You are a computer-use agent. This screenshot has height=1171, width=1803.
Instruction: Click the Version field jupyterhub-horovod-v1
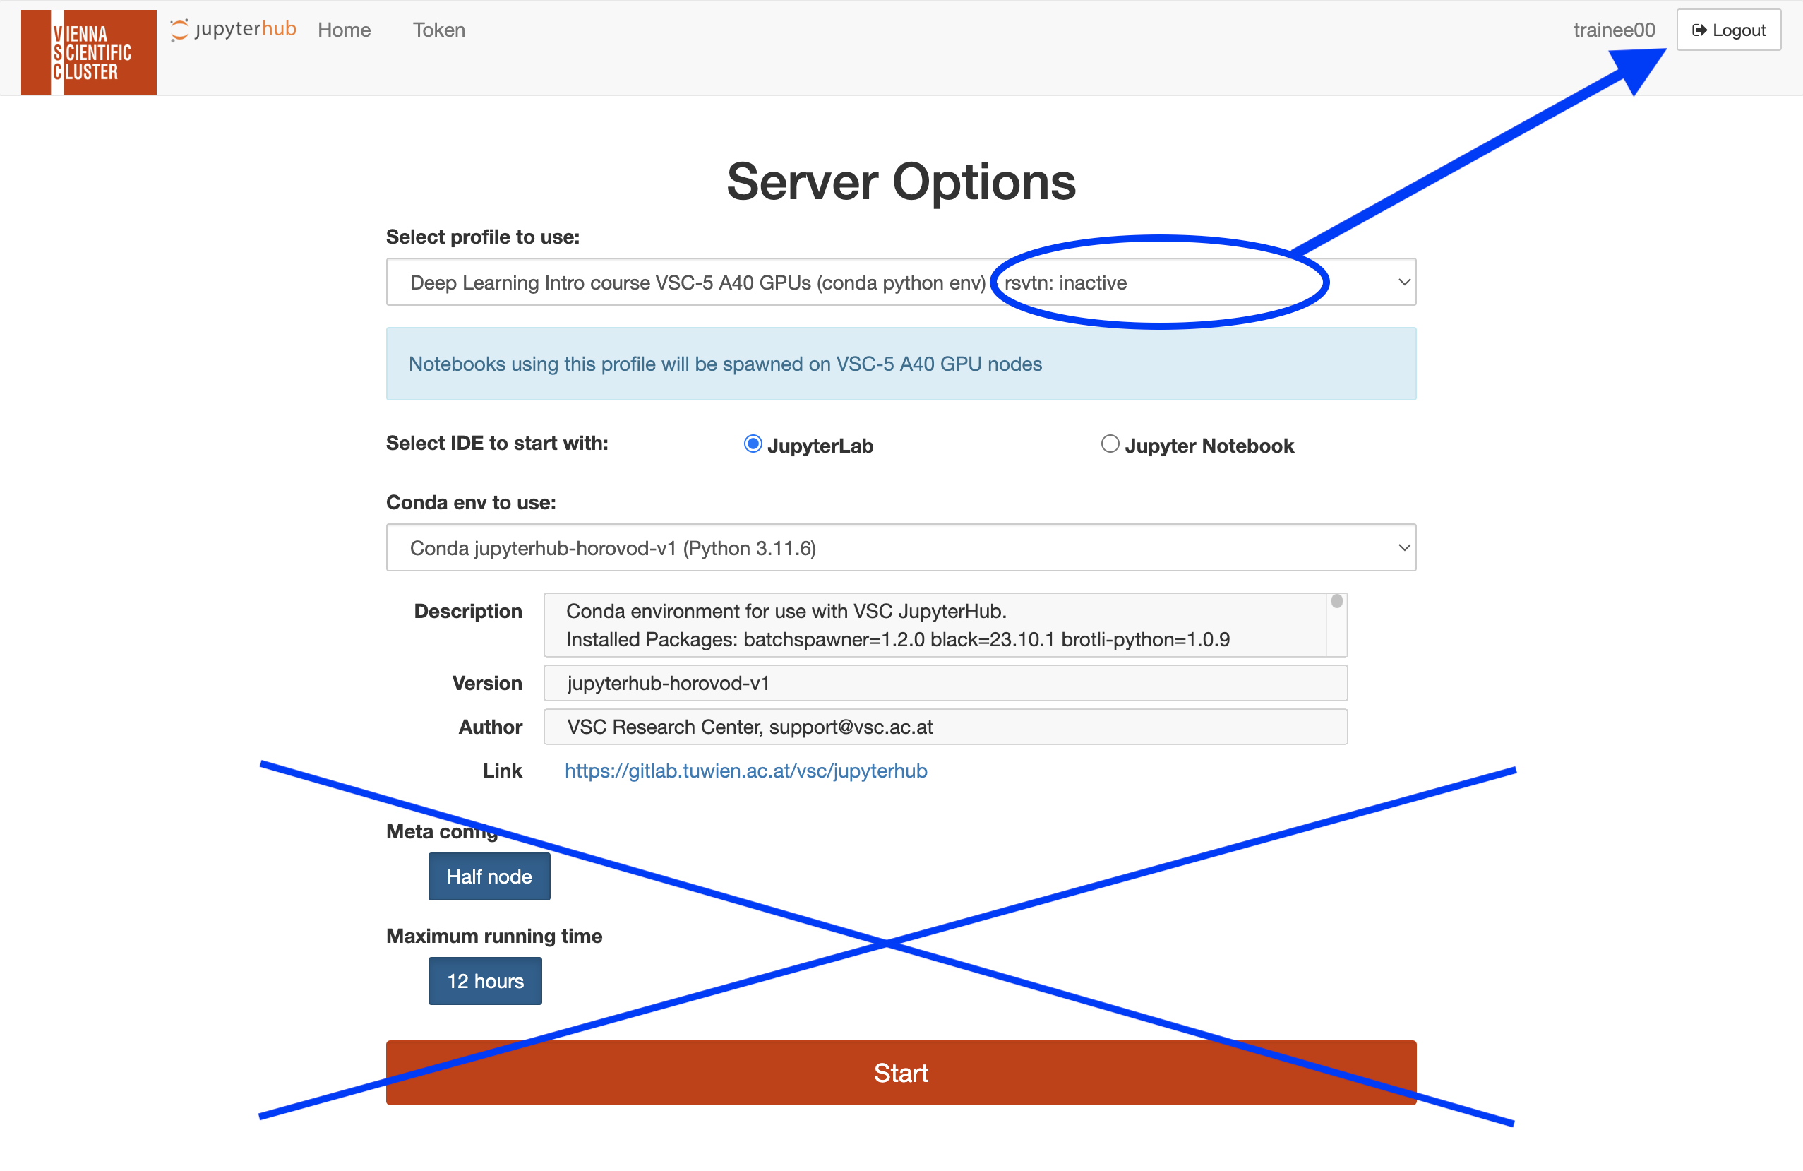[945, 683]
